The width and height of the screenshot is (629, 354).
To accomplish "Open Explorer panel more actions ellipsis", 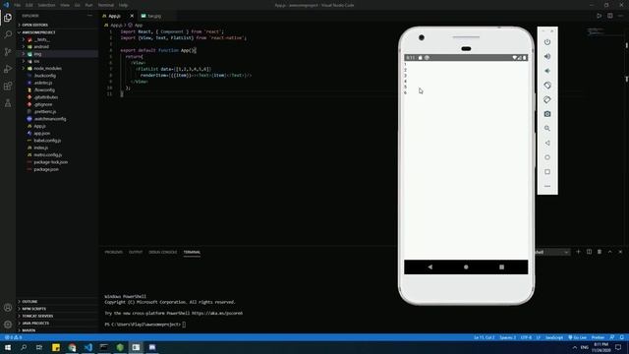I will pos(89,16).
